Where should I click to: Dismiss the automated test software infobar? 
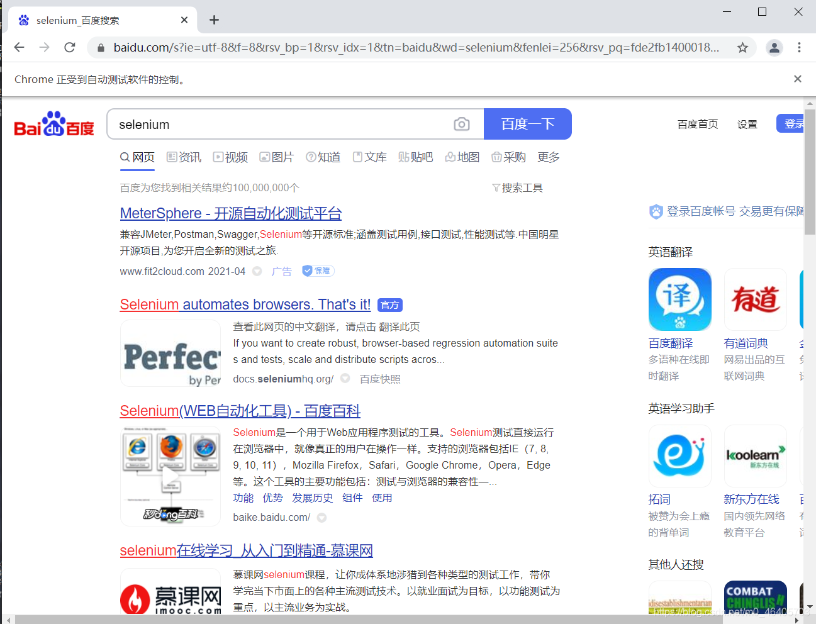798,79
